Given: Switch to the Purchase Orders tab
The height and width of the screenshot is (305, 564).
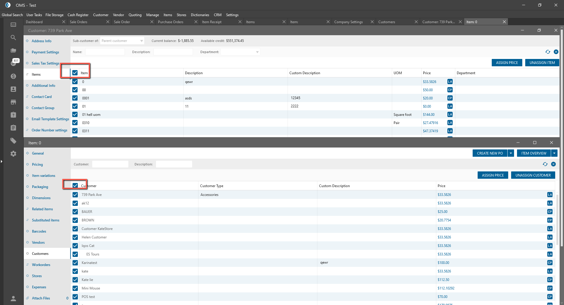Looking at the screenshot, I should point(171,22).
